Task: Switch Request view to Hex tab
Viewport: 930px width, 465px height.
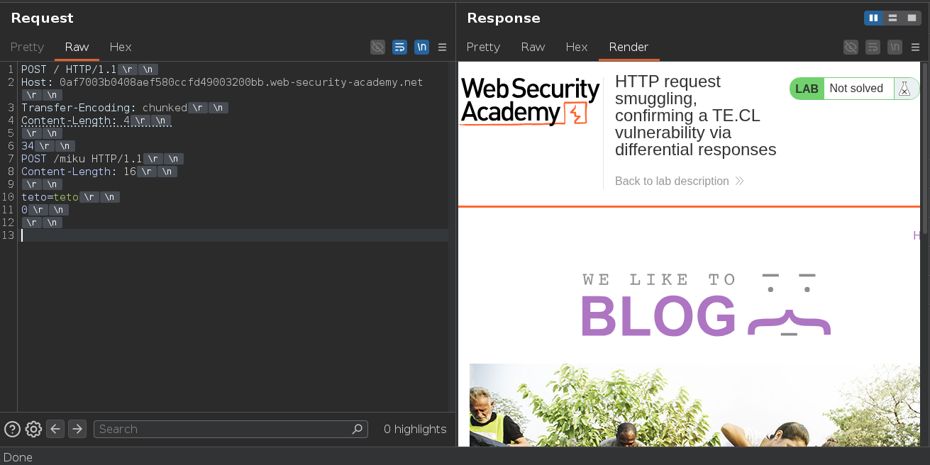Action: pyautogui.click(x=121, y=47)
